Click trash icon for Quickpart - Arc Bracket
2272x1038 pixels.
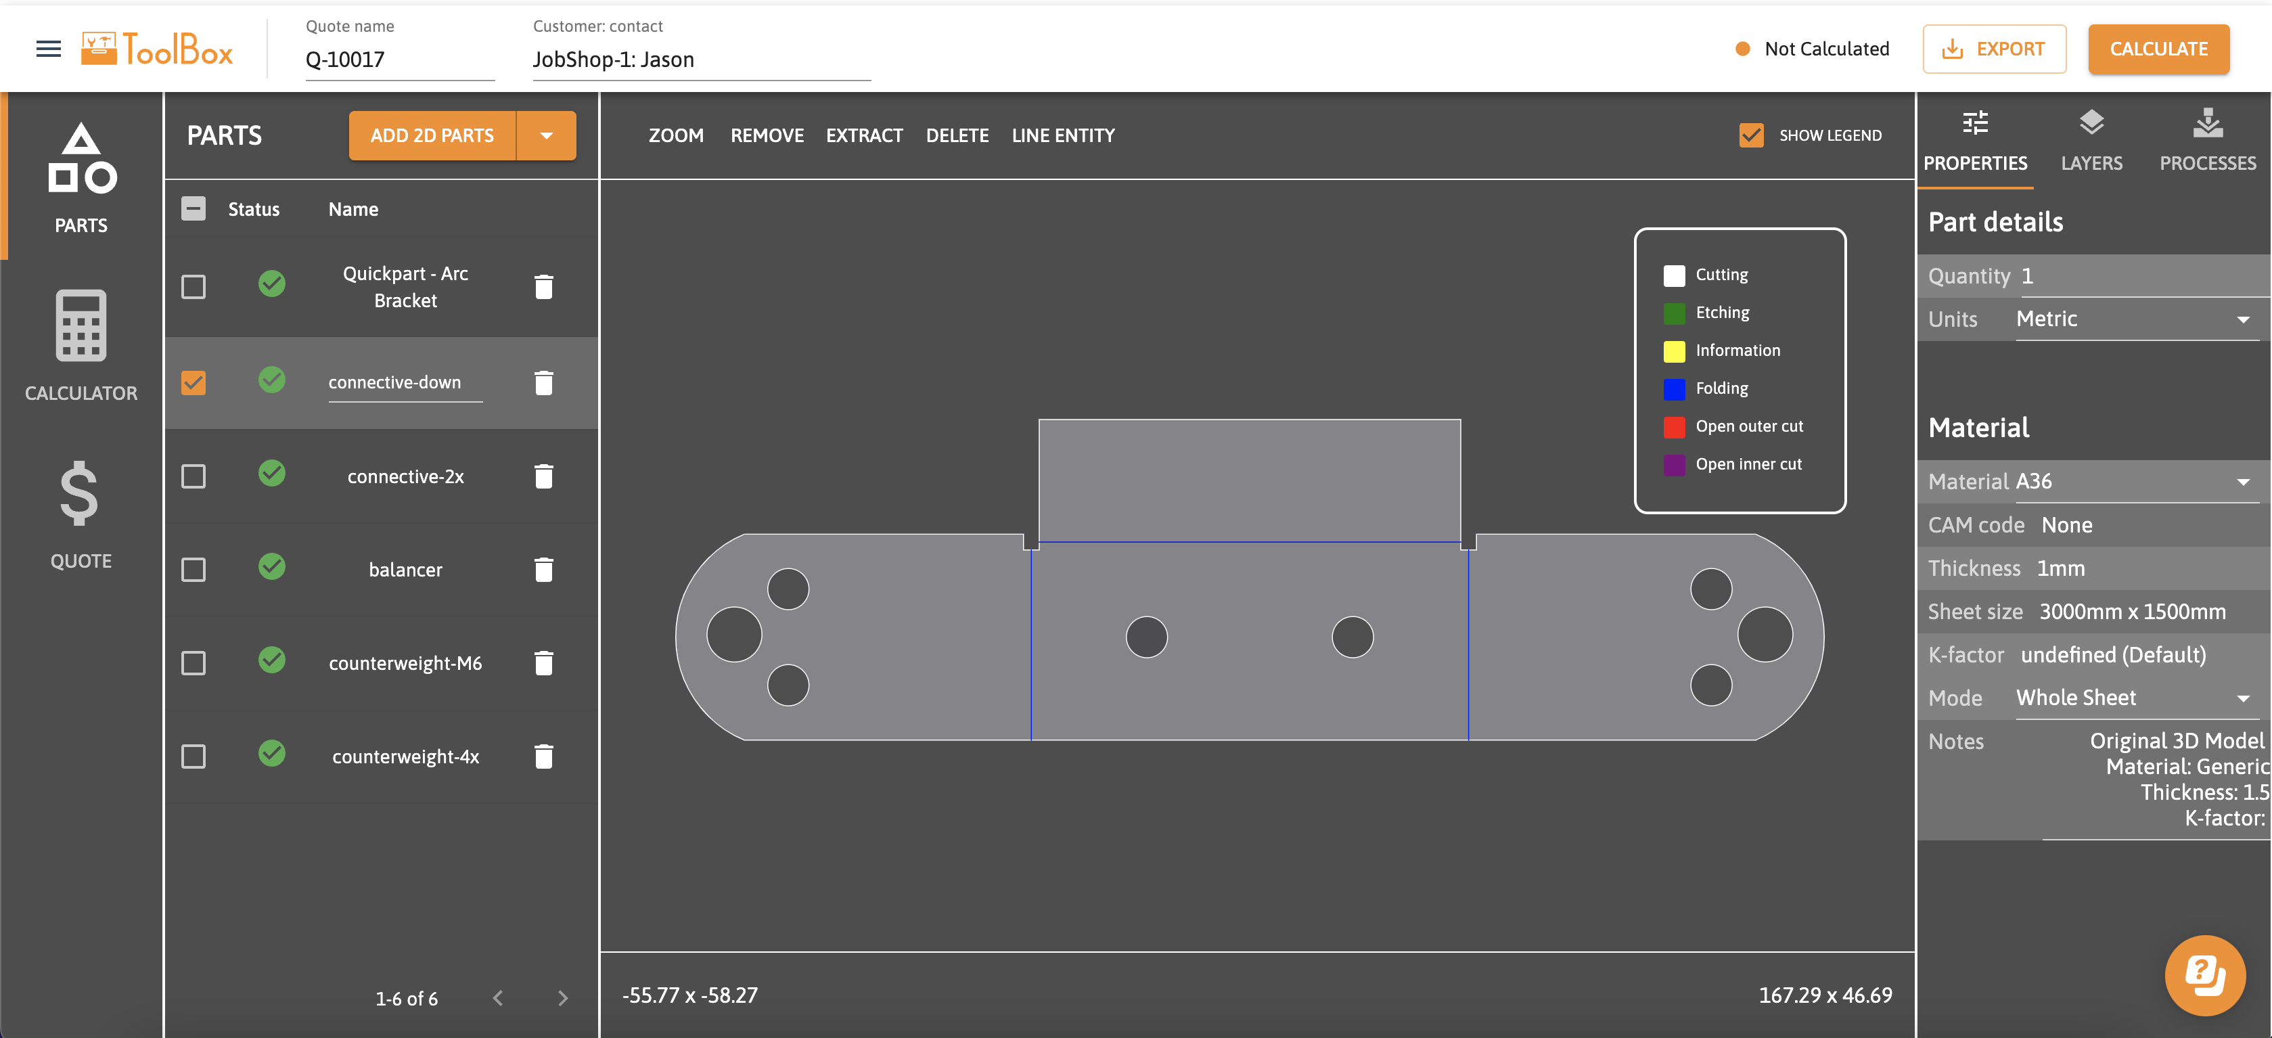[x=543, y=288]
